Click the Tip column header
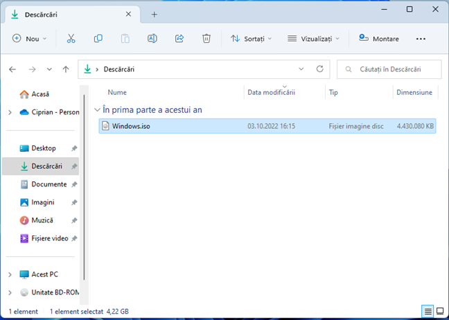Viewport: 449px width, 320px height. click(x=333, y=92)
